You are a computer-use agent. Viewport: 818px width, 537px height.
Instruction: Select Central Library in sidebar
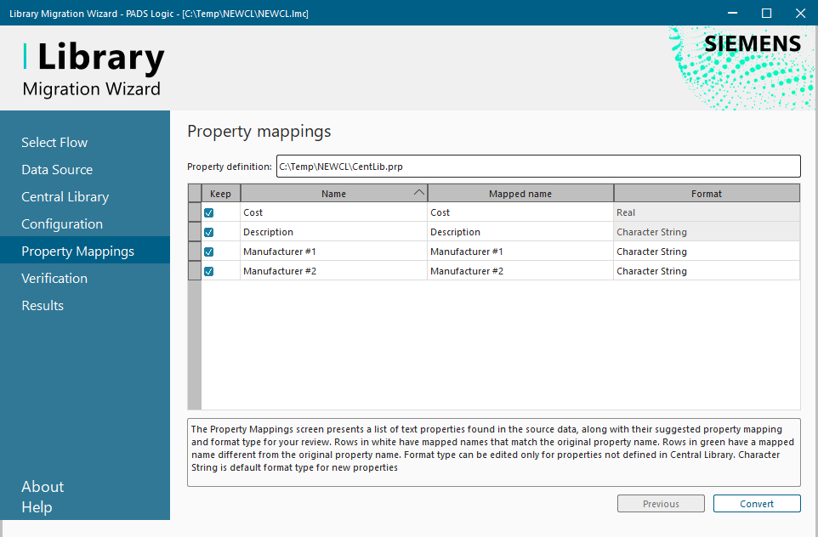(x=65, y=196)
